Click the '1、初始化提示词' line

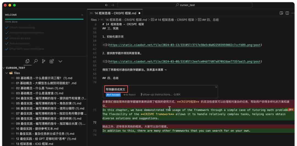[x=113, y=37]
